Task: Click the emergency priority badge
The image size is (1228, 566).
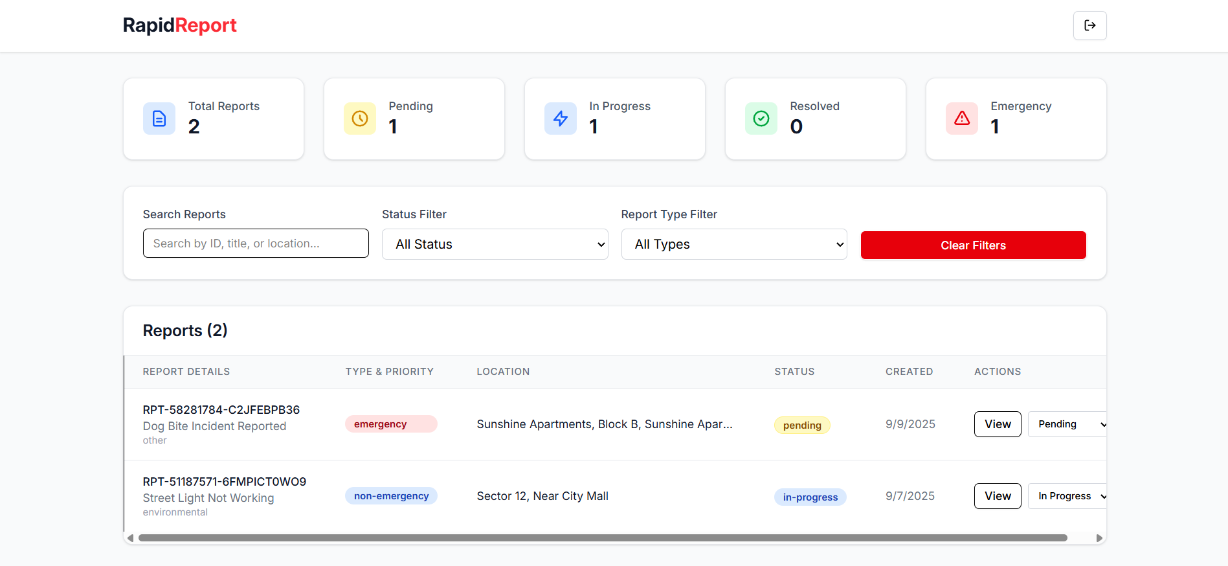Action: pyautogui.click(x=391, y=424)
